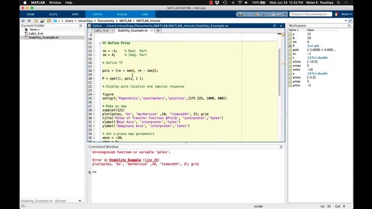Toggle breakpoint on line 14
The height and width of the screenshot is (209, 372).
pos(94,55)
